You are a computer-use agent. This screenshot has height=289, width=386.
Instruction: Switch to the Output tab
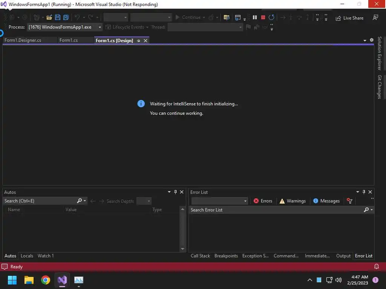(343, 256)
